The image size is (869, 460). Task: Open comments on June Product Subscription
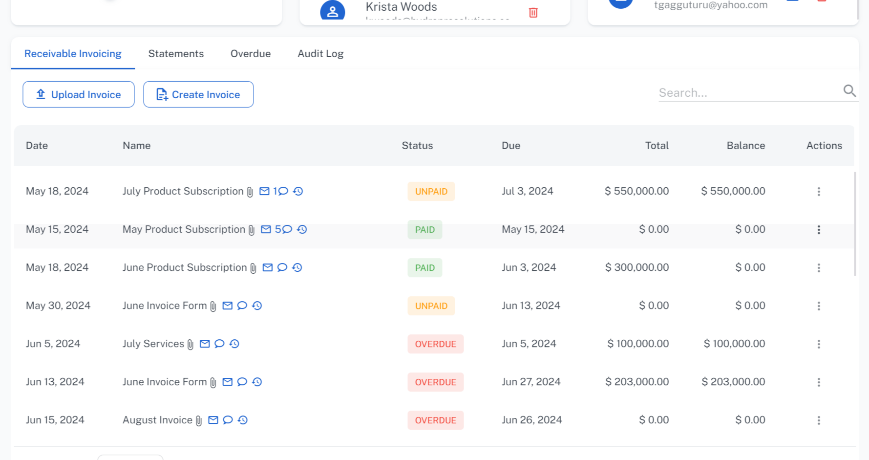[x=282, y=267]
